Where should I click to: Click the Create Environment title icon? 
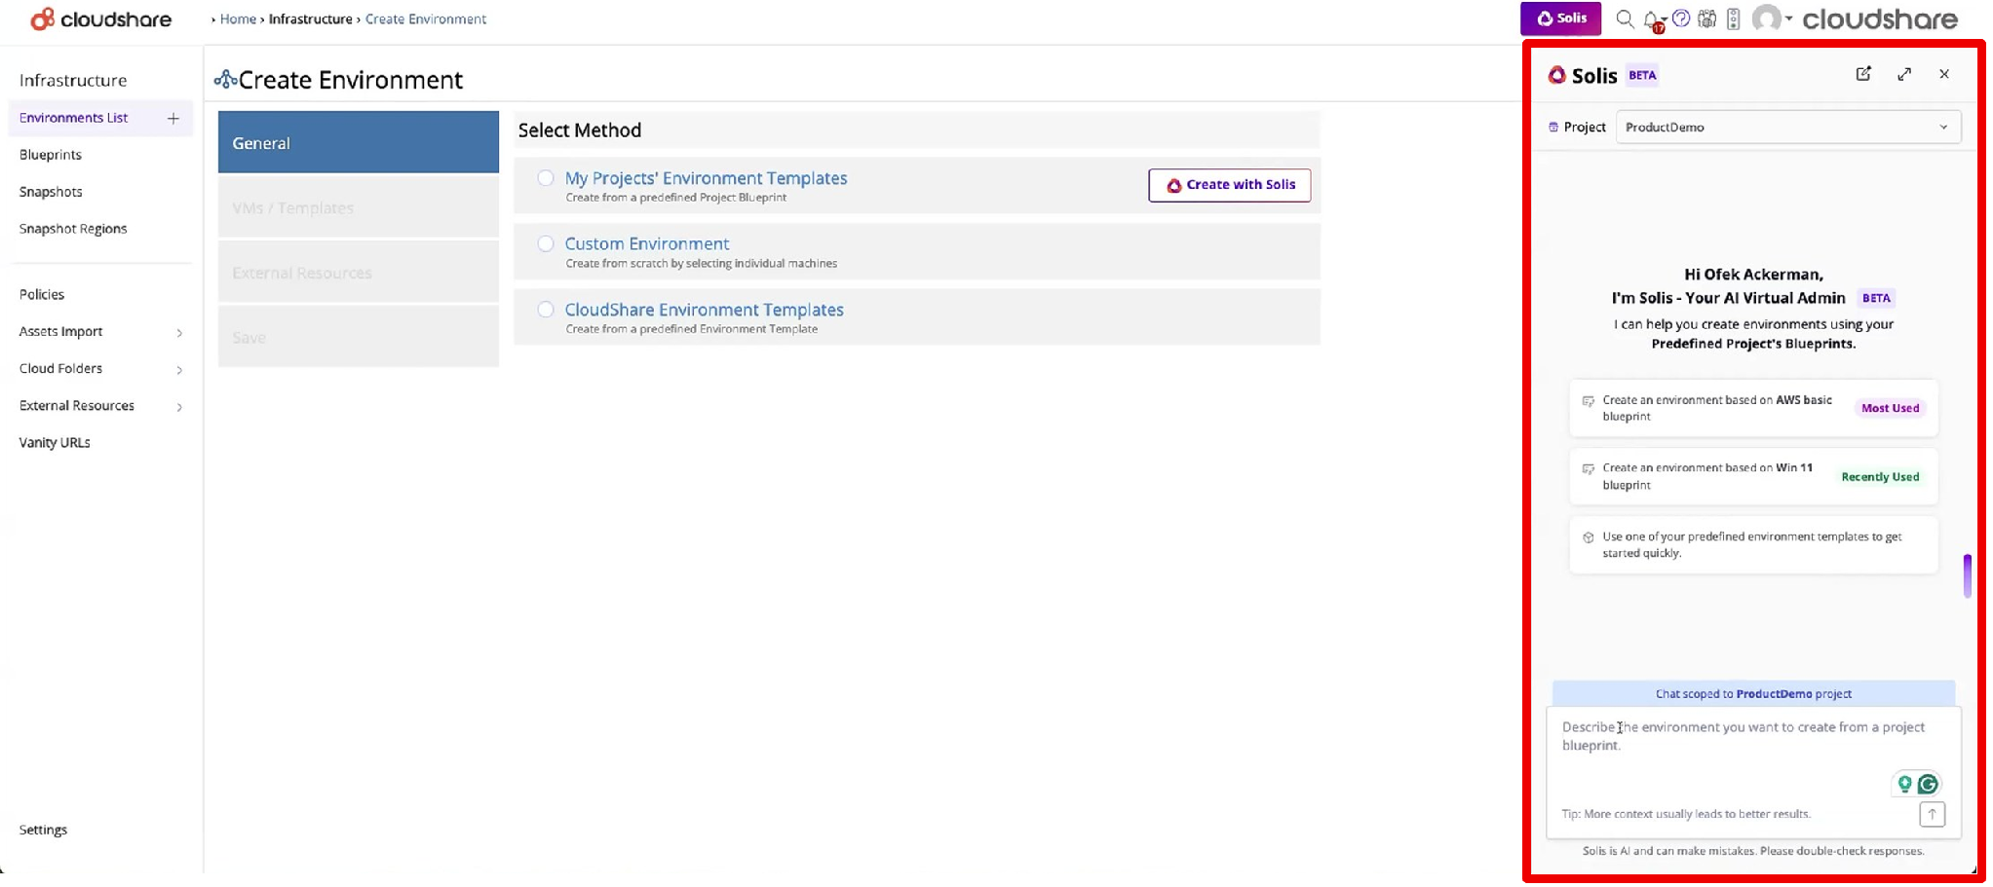[225, 80]
